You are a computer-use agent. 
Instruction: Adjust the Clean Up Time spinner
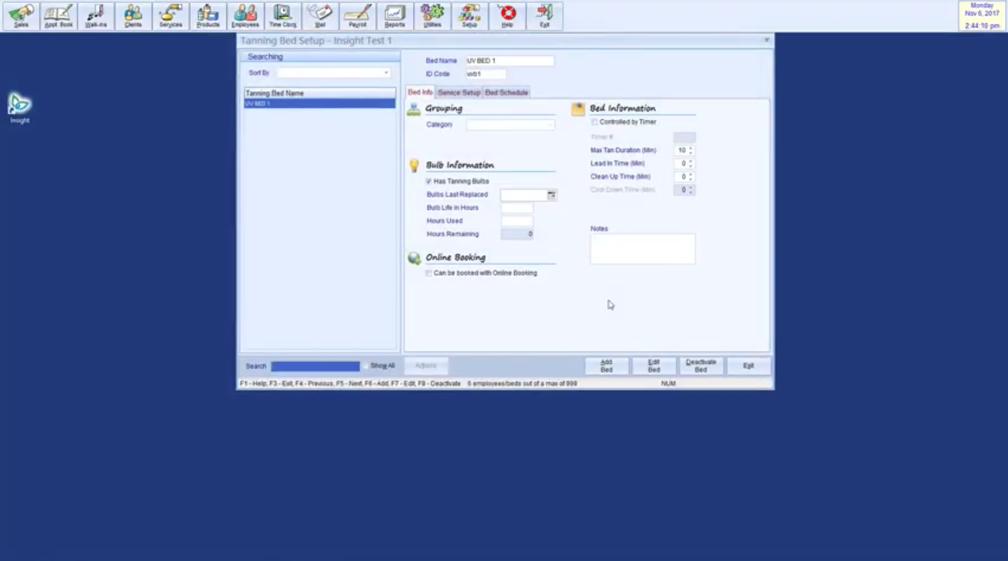(690, 177)
